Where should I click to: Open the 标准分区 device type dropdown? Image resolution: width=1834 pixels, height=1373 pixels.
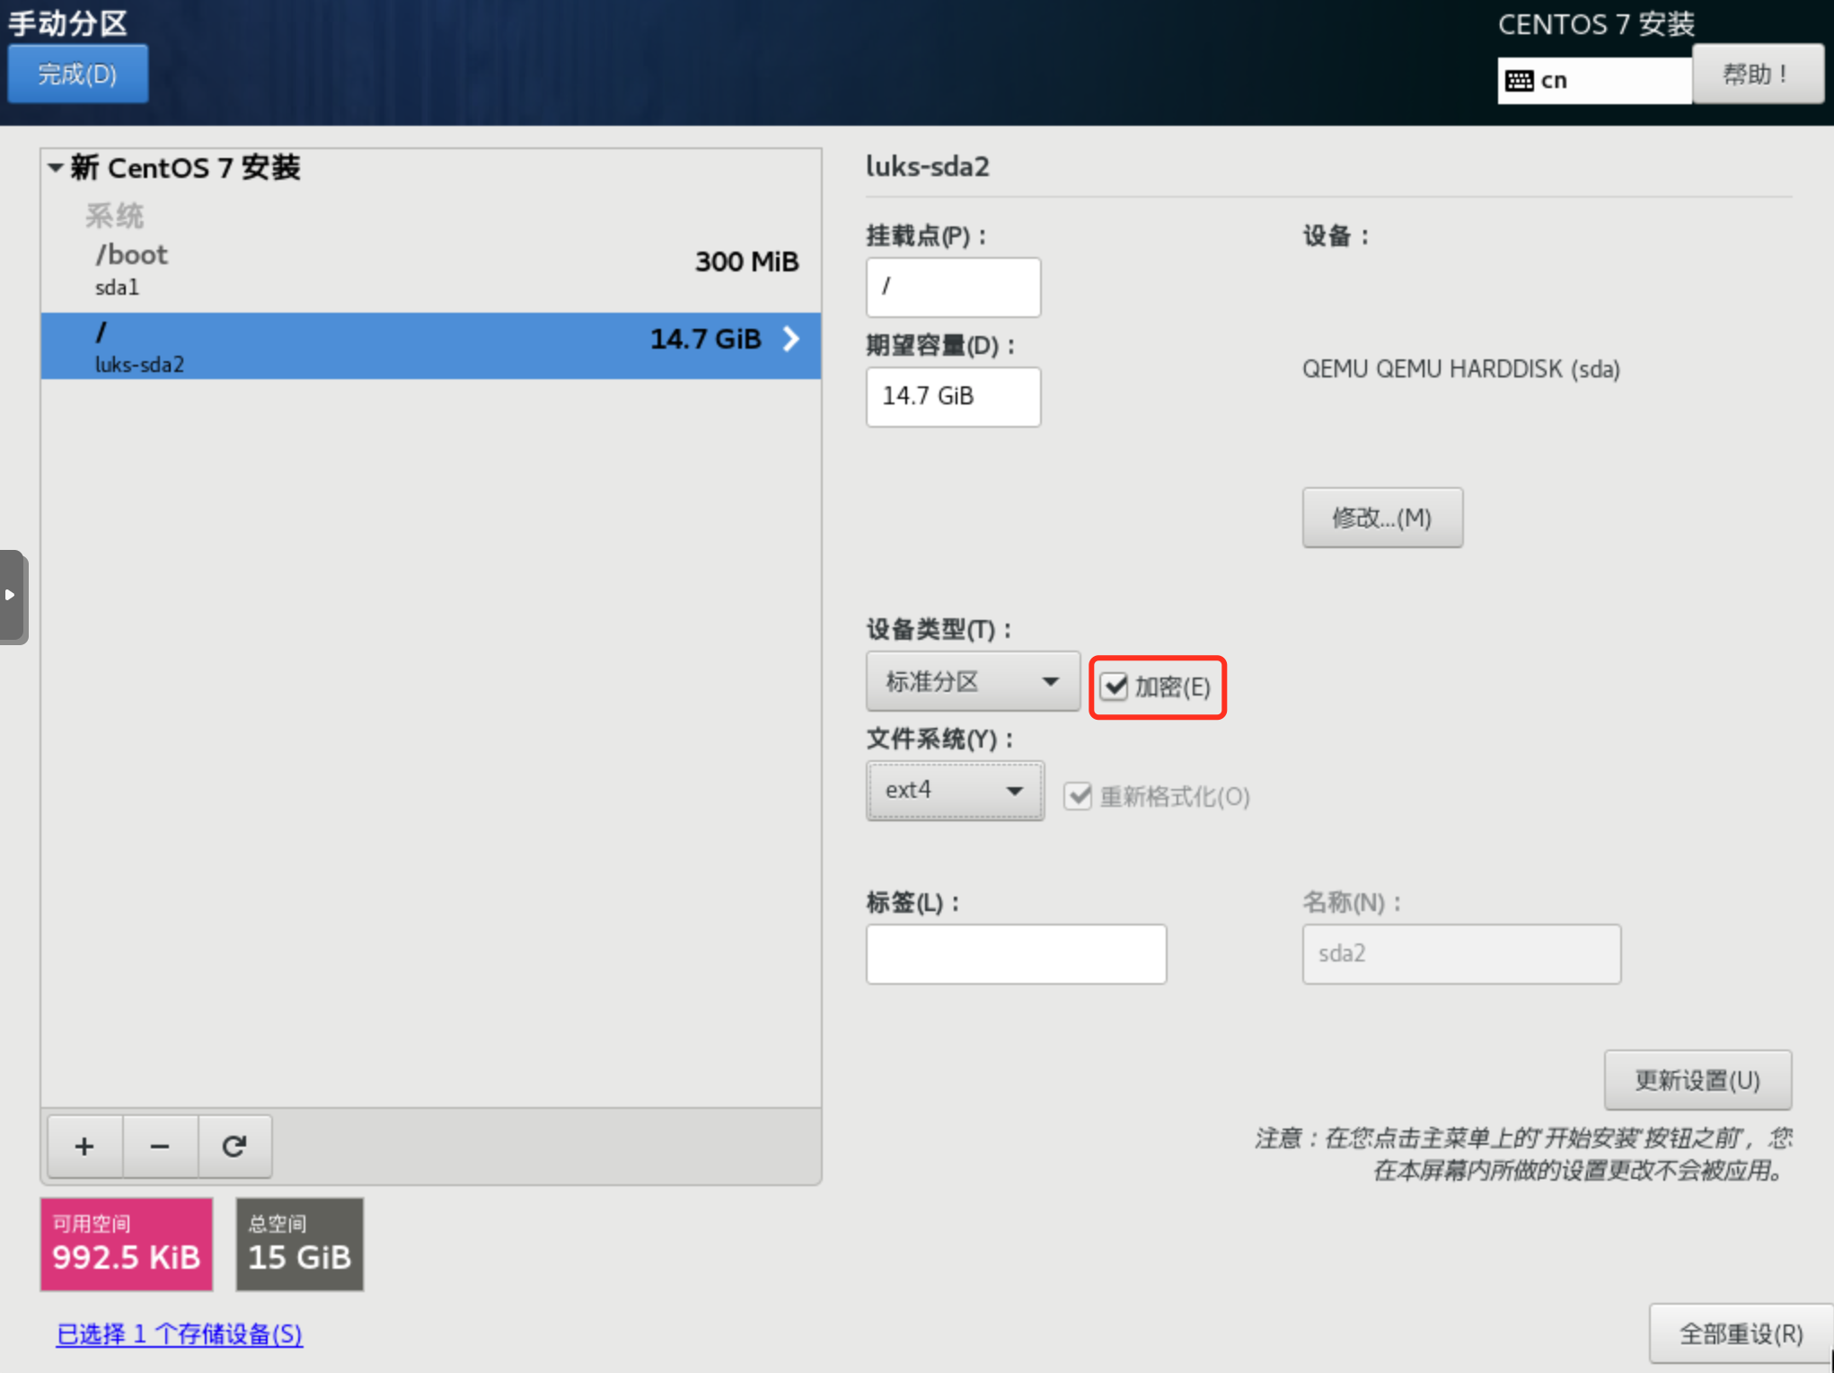click(x=973, y=681)
